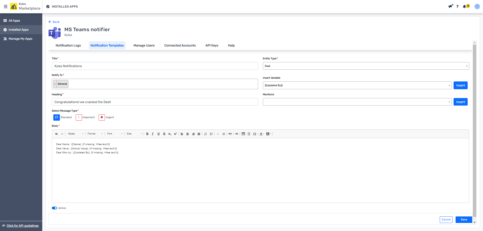The width and height of the screenshot is (483, 231).
Task: Toggle strikethrough formatting
Action: click(x=164, y=134)
